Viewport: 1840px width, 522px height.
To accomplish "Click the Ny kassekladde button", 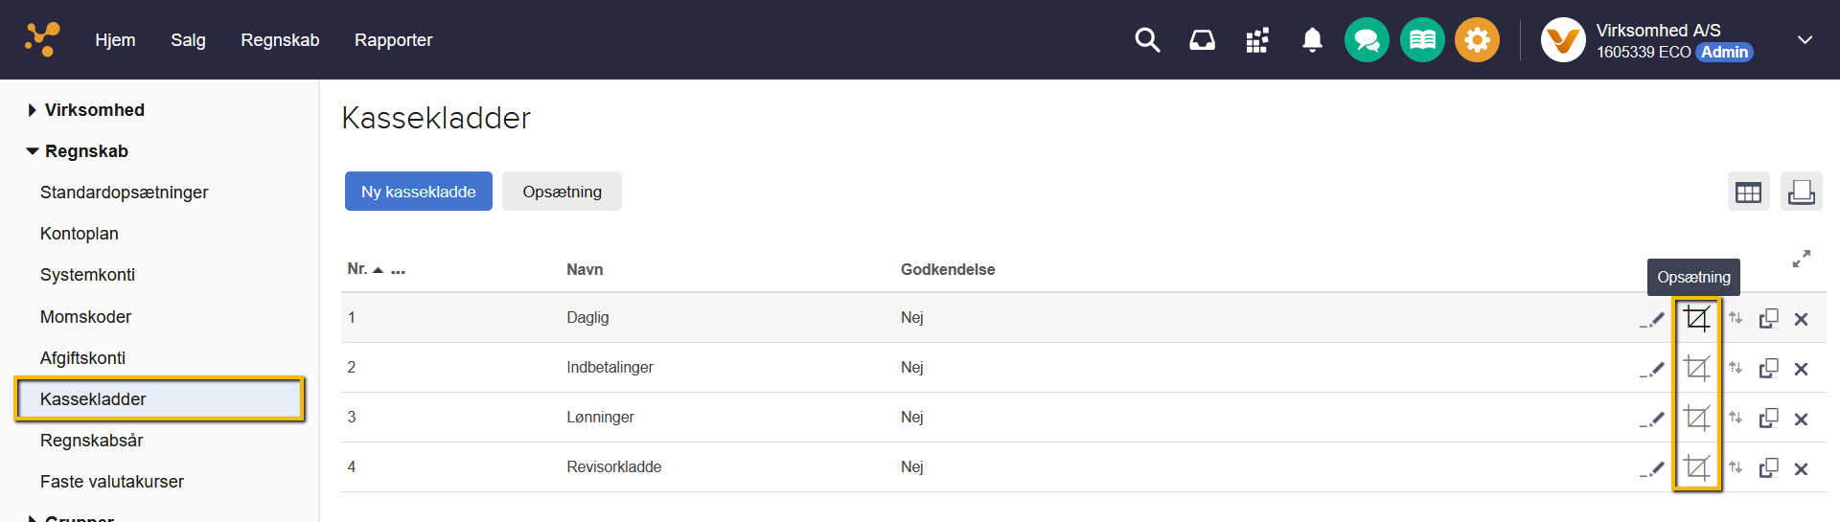I will point(418,192).
